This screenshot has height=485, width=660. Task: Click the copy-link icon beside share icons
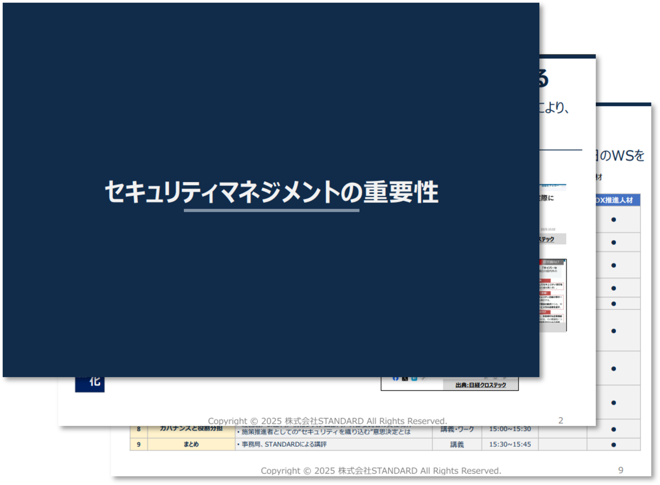pos(423,379)
